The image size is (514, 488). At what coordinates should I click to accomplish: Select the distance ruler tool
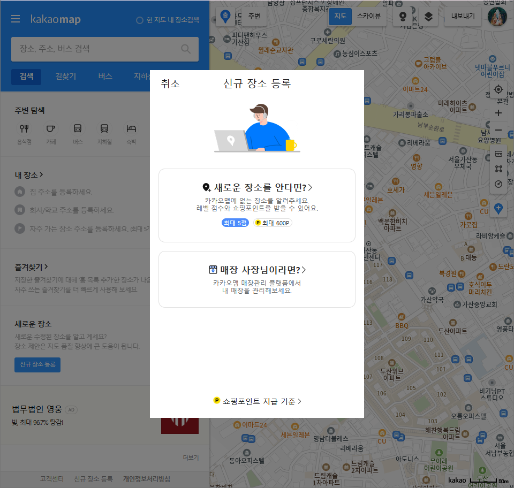point(498,154)
